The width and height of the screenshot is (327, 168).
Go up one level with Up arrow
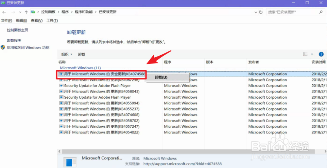click(x=26, y=12)
